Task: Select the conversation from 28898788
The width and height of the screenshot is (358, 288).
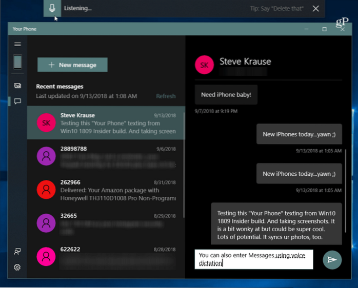Action: [x=105, y=156]
